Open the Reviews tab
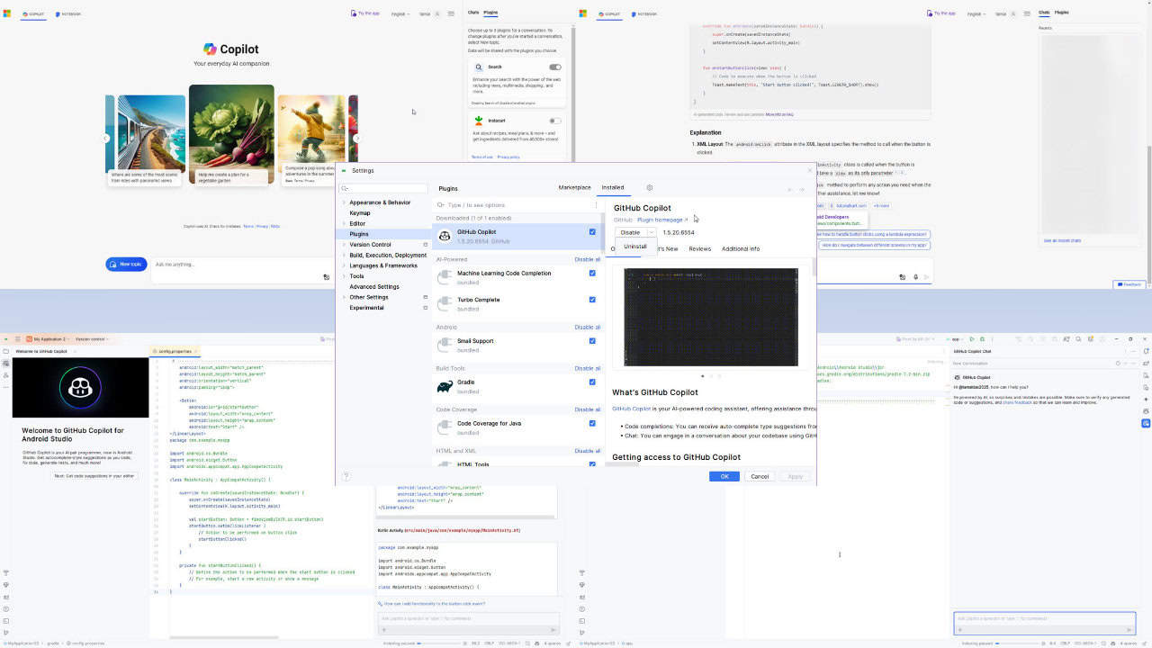1152x648 pixels. (x=699, y=248)
